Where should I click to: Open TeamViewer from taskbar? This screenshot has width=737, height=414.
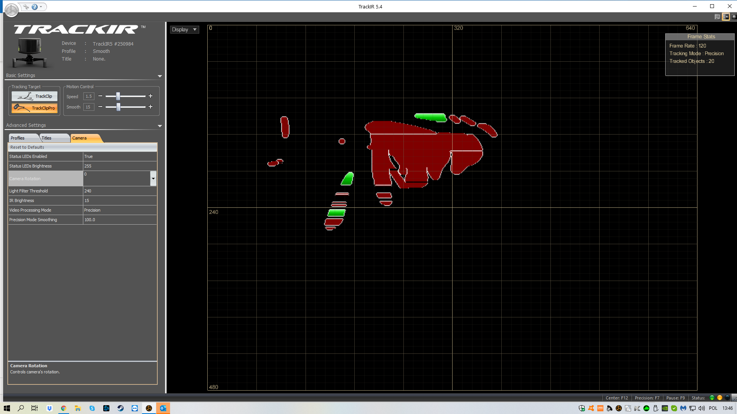(x=135, y=408)
